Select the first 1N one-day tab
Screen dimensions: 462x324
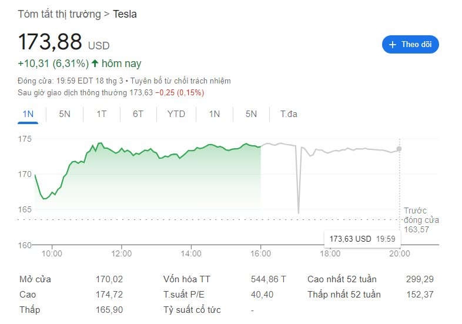28,114
